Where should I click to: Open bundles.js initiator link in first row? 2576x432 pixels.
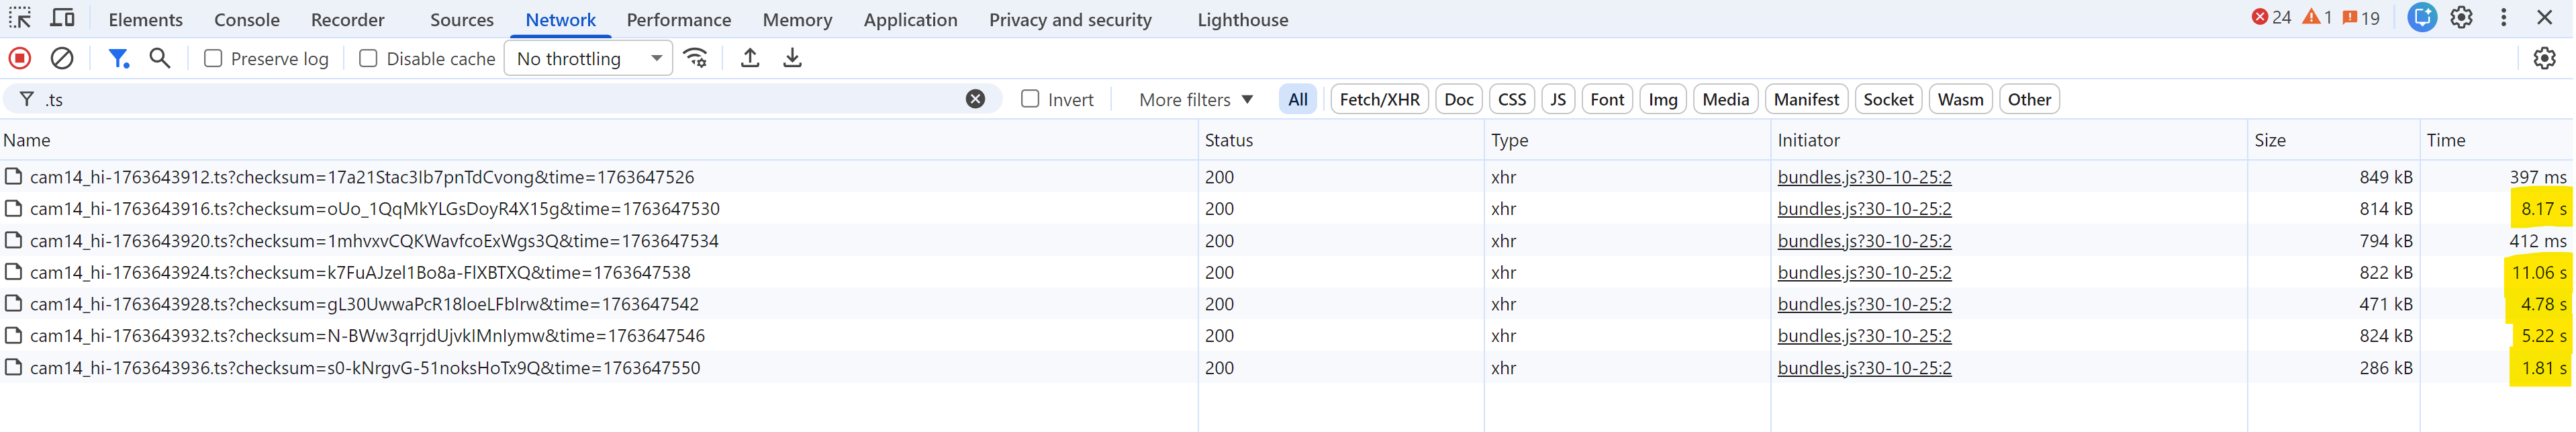point(1864,177)
